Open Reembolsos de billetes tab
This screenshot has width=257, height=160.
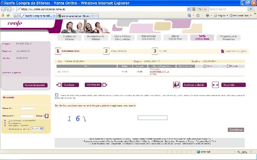[x=96, y=37]
